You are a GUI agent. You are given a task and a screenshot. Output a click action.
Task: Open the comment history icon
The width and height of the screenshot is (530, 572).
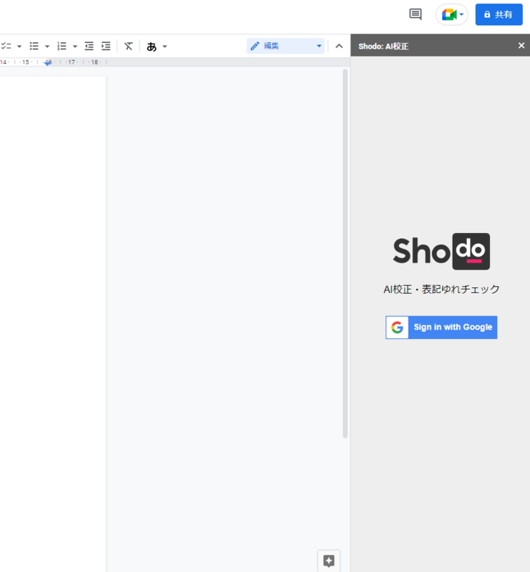[x=416, y=14]
